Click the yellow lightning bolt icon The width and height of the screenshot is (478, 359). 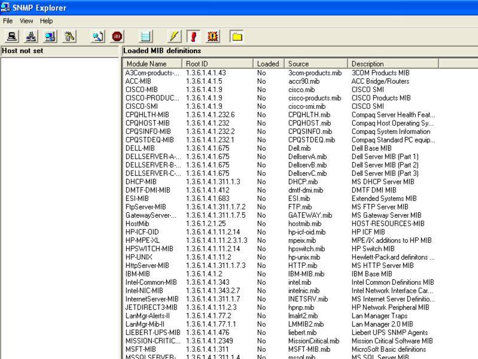pyautogui.click(x=174, y=36)
